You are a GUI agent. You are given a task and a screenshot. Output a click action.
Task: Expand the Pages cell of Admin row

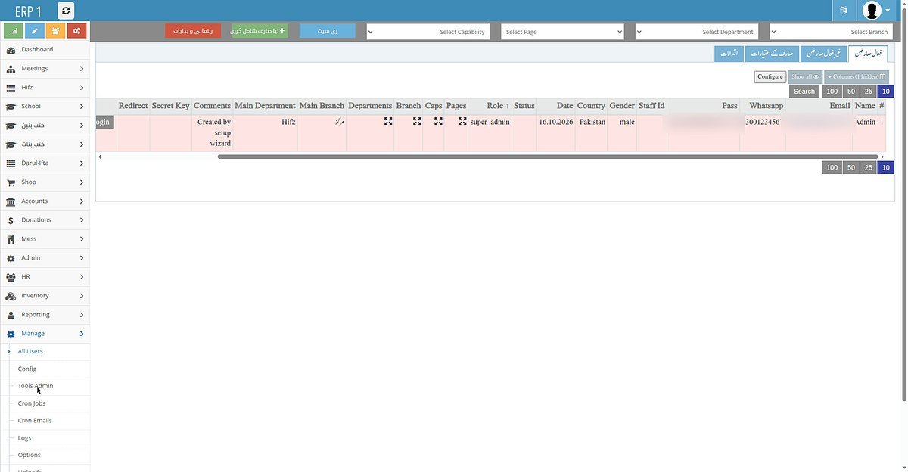pyautogui.click(x=462, y=121)
